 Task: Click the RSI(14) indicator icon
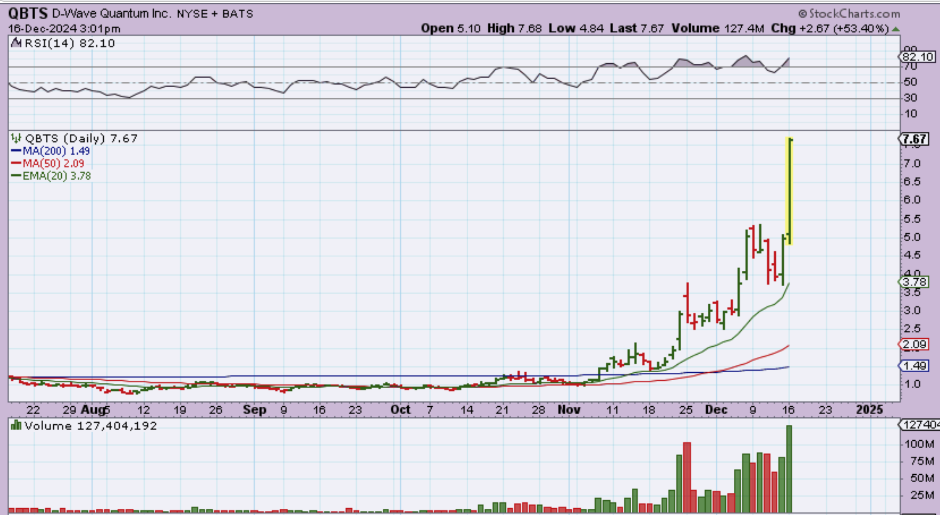(x=16, y=43)
